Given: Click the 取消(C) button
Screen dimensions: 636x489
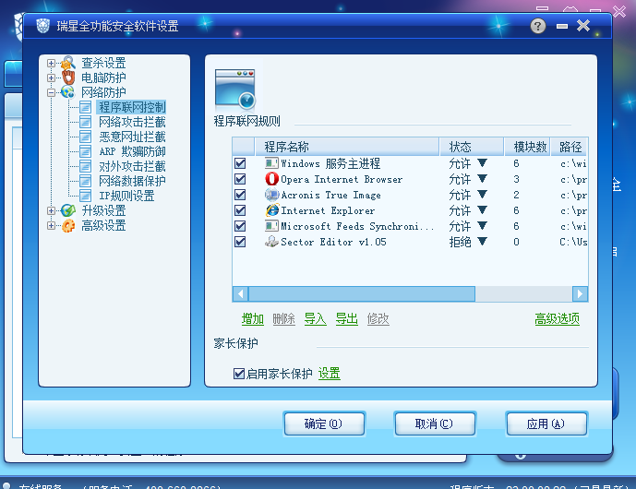Looking at the screenshot, I should click(435, 424).
